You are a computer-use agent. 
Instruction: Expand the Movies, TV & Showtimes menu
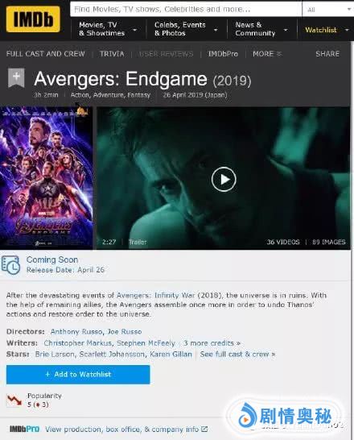pyautogui.click(x=108, y=29)
